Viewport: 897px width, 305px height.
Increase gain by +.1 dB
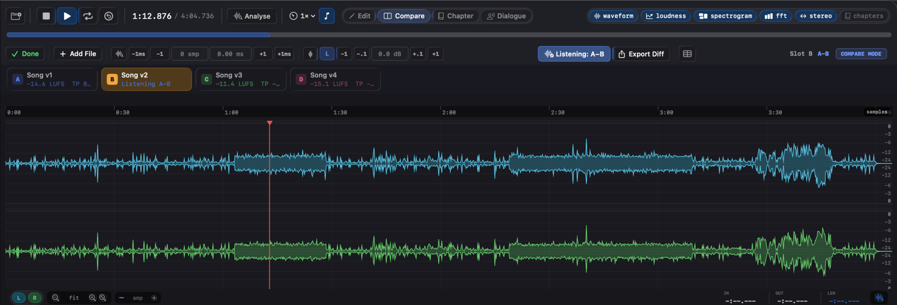click(x=418, y=54)
